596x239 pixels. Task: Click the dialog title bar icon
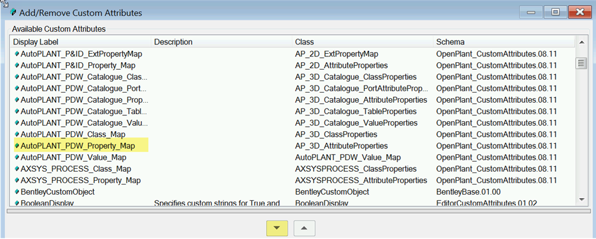(x=14, y=13)
